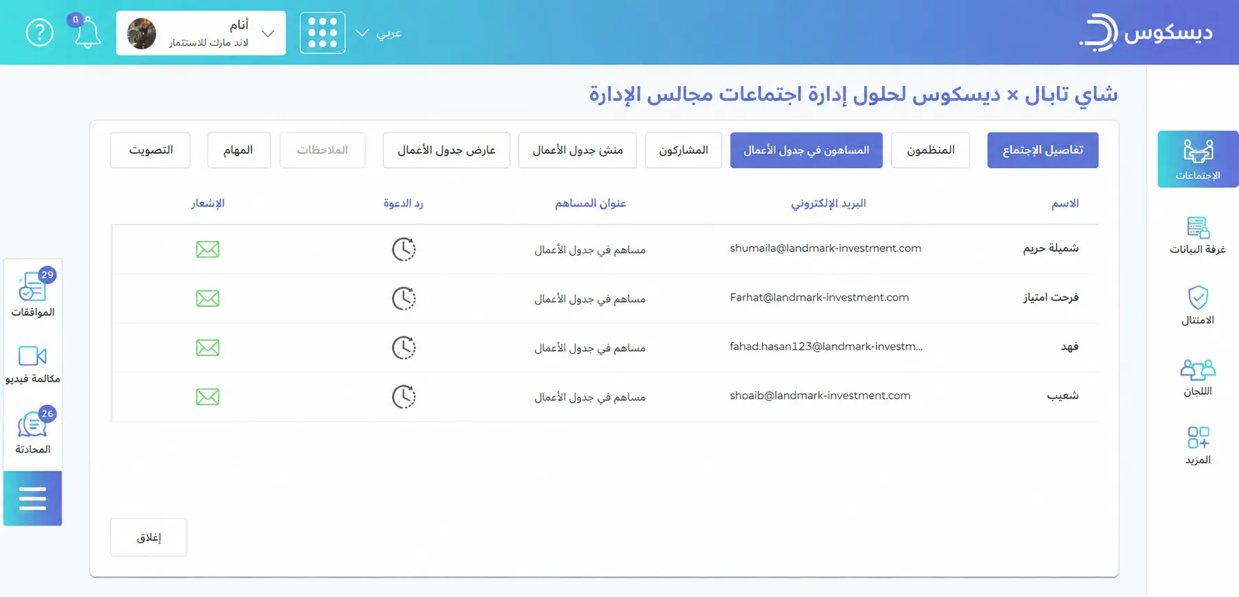Click the name فرحت امتياز
1239x597 pixels.
pos(1051,297)
